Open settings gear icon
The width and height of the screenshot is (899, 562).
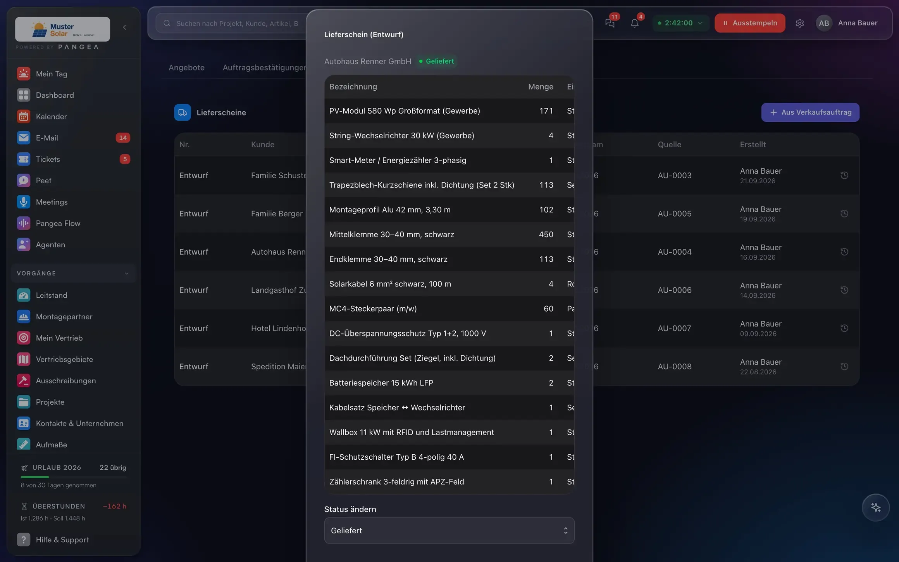(799, 23)
